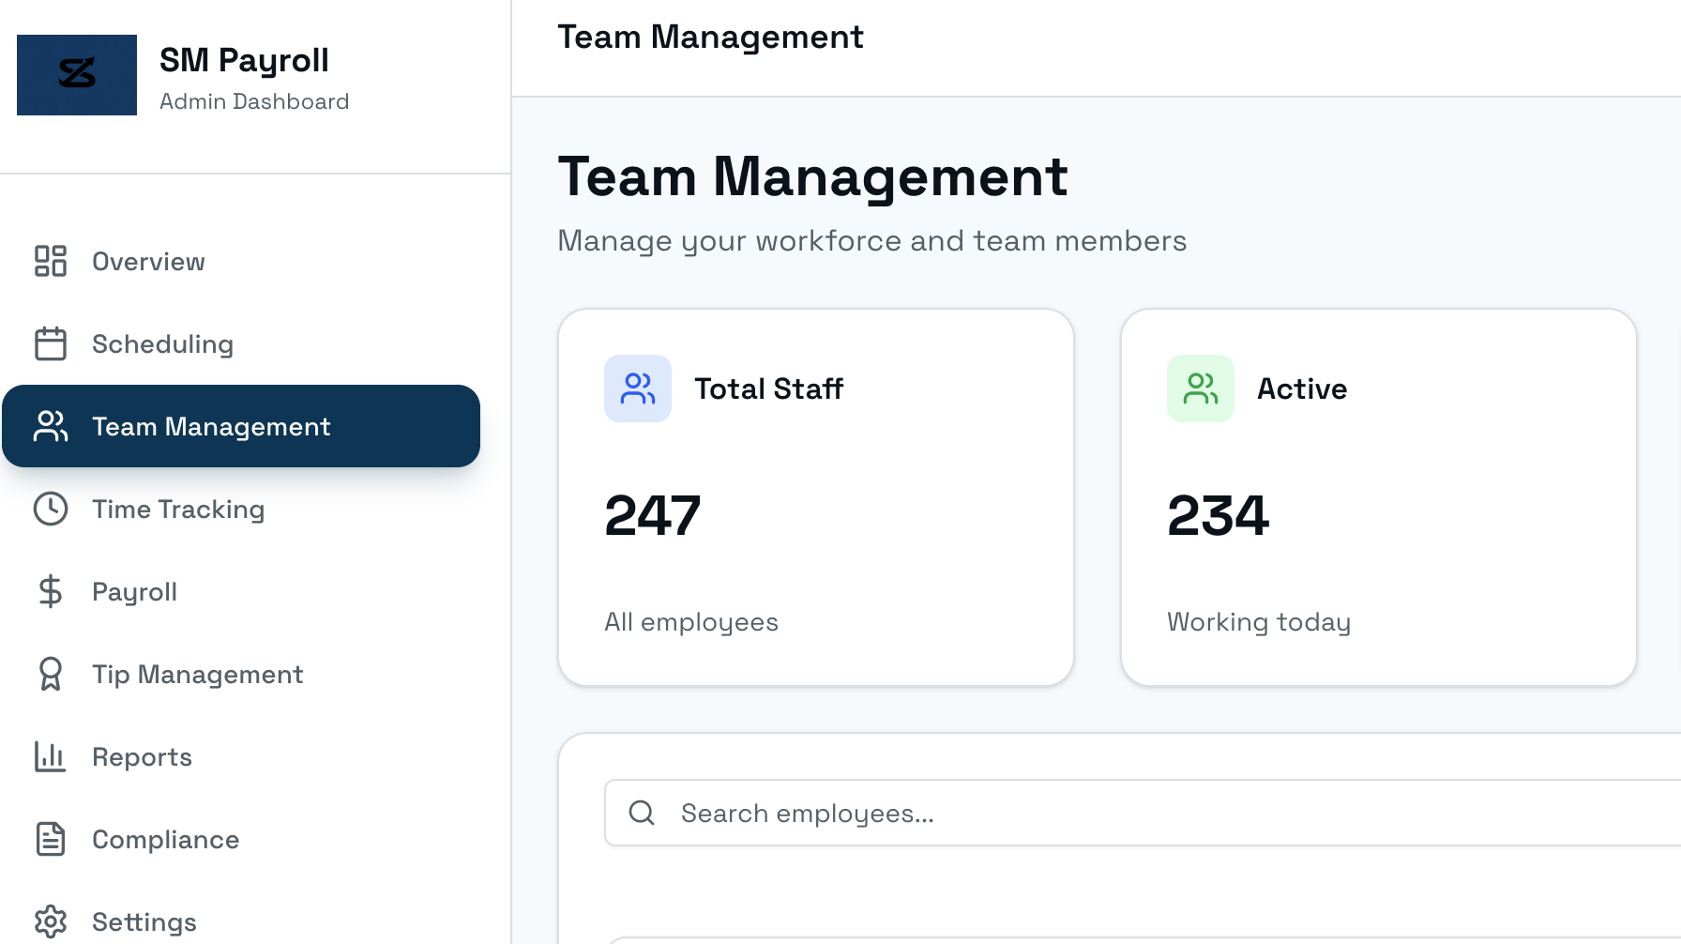
Task: Open Time Tracking via its clock icon
Action: tap(50, 509)
